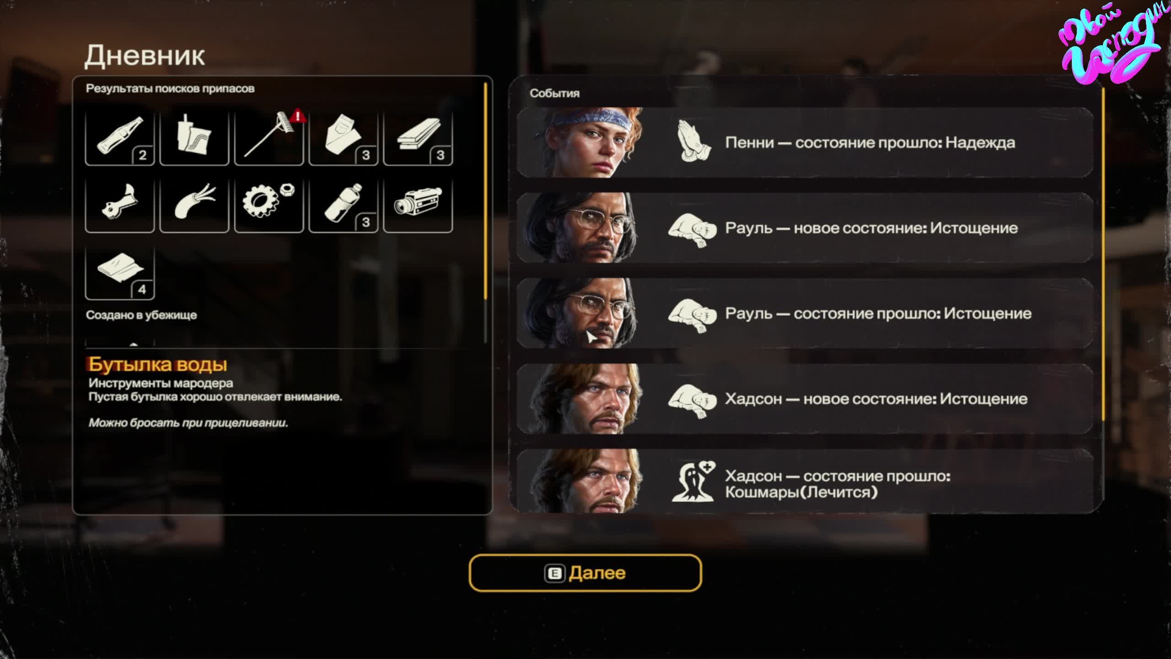This screenshot has height=659, width=1171.
Task: Open Penny's event entry about Надежда
Action: pyautogui.click(x=805, y=142)
